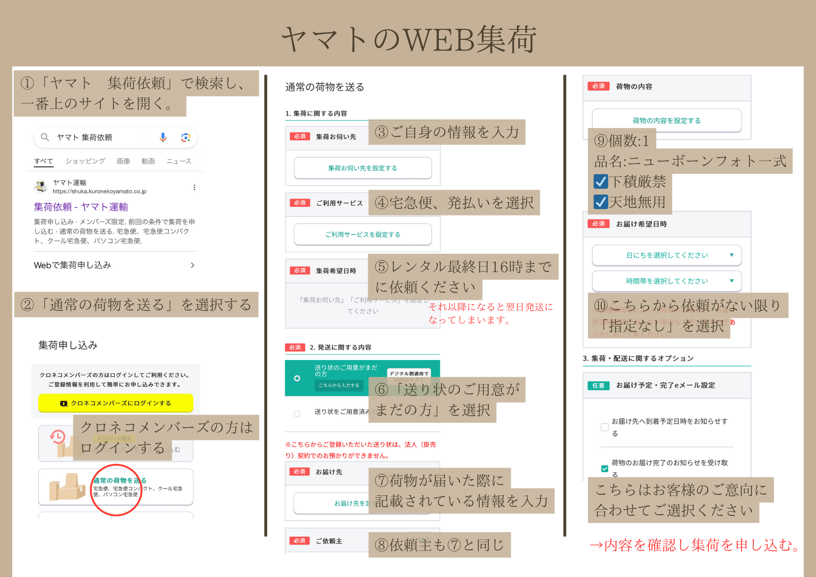Switch to the ニュース search tab
Viewport: 816px width, 577px height.
click(x=179, y=161)
